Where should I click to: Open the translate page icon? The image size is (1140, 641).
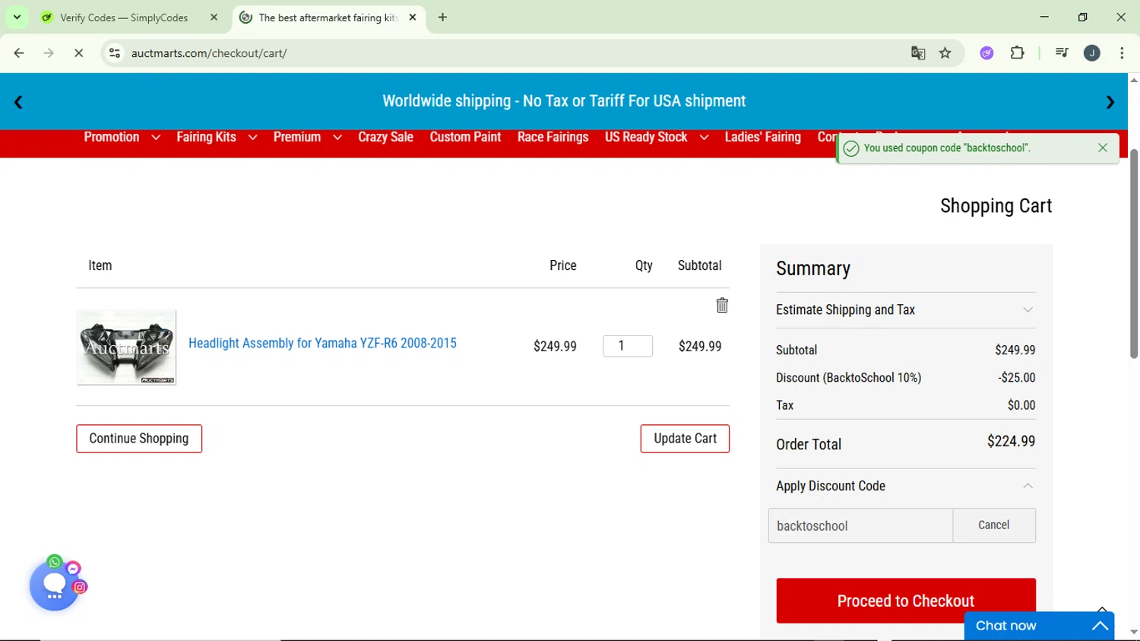coord(918,53)
